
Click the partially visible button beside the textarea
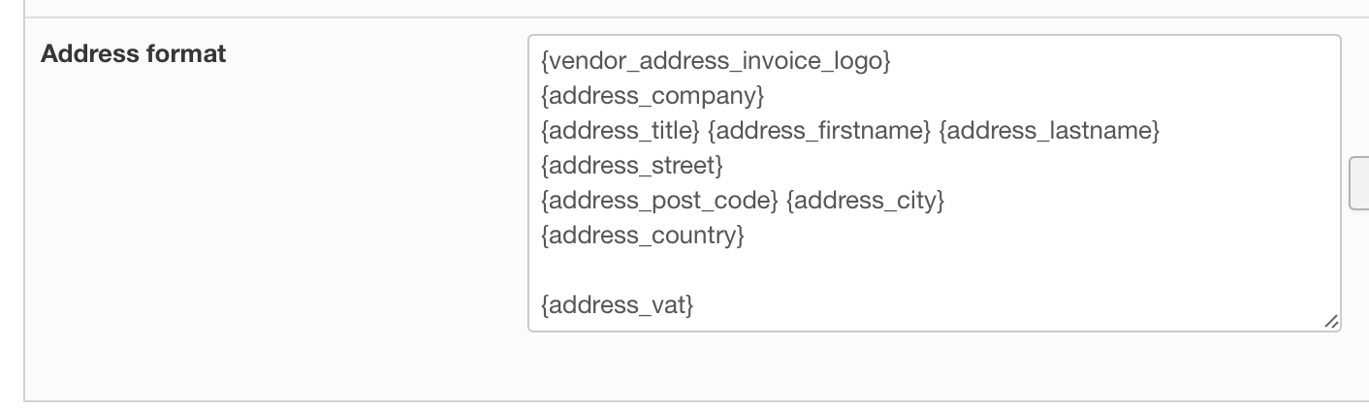[x=1359, y=183]
